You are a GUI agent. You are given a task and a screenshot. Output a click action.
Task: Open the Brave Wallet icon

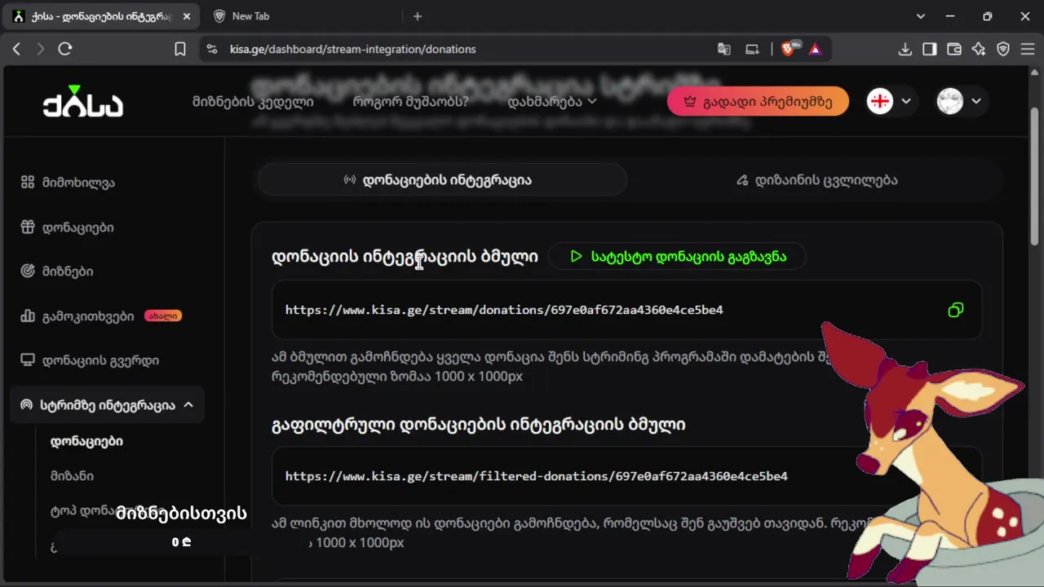click(x=953, y=49)
